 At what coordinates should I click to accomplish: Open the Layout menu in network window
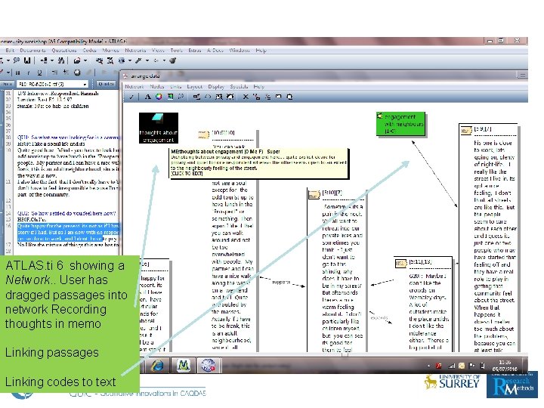tap(194, 86)
